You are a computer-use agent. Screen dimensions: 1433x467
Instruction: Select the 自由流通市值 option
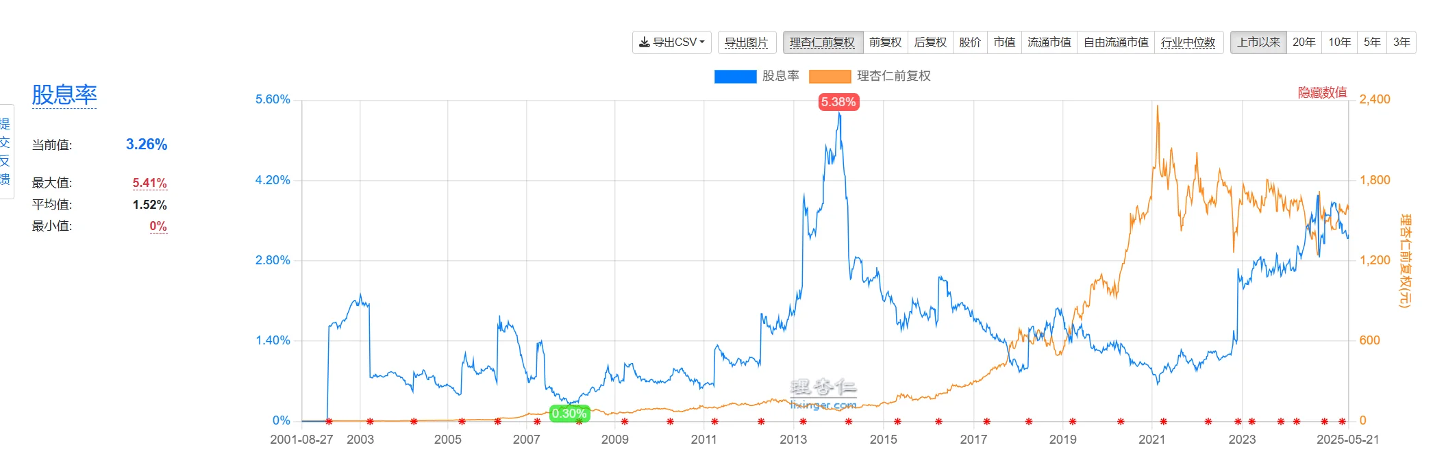[1116, 42]
